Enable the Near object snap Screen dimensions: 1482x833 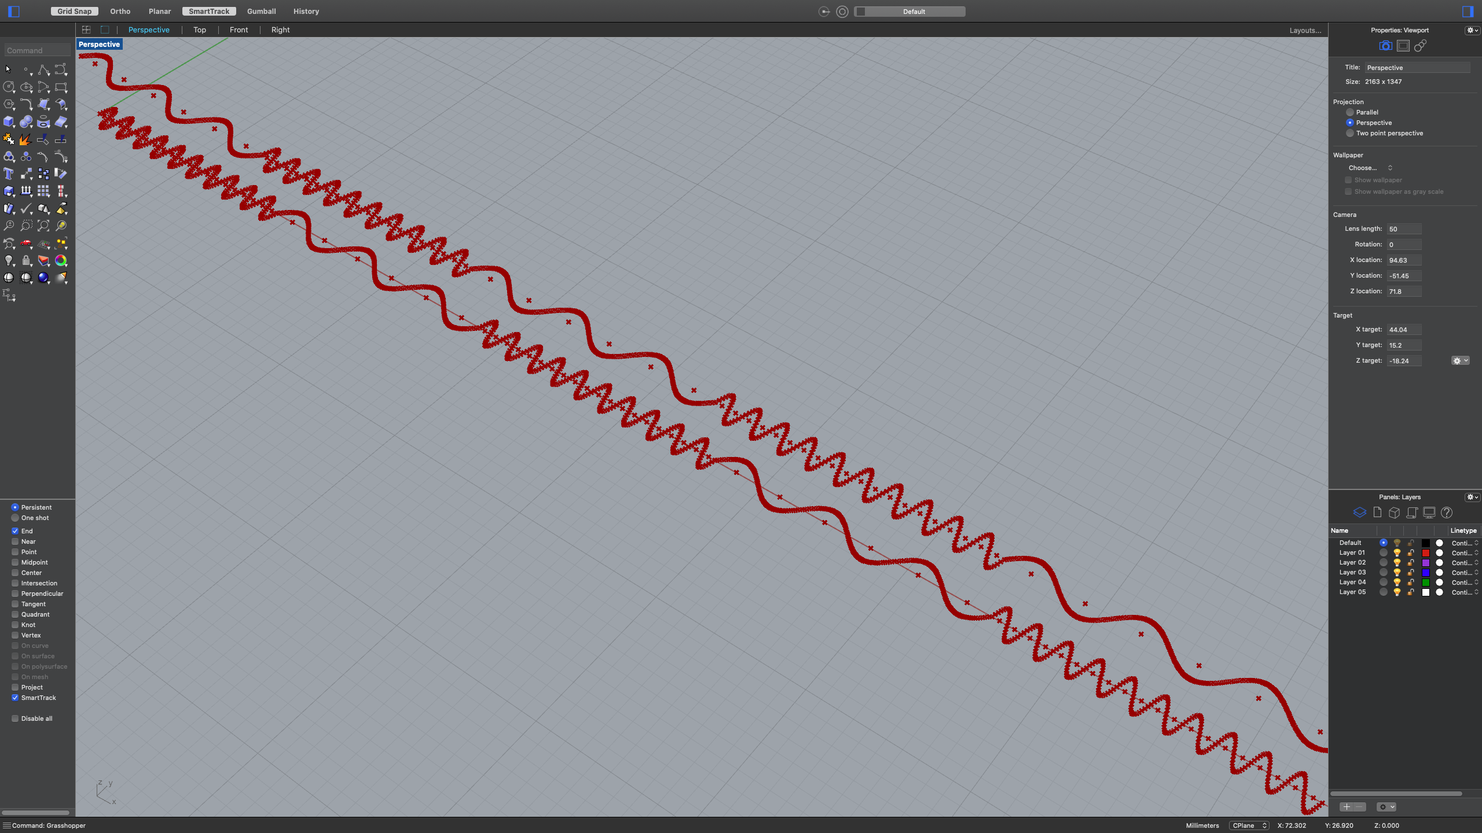[x=15, y=541]
